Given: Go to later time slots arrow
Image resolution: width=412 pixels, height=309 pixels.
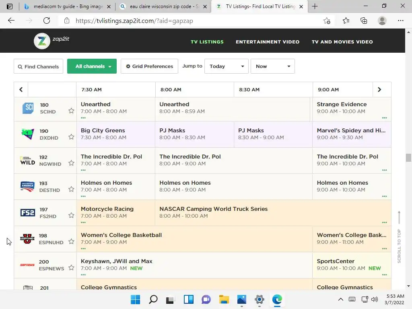Looking at the screenshot, I should pos(379,90).
